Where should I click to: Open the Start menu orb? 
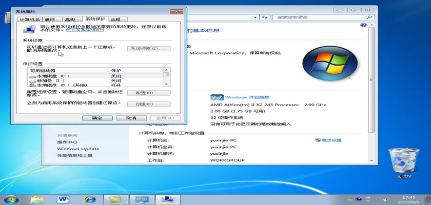click(x=11, y=198)
